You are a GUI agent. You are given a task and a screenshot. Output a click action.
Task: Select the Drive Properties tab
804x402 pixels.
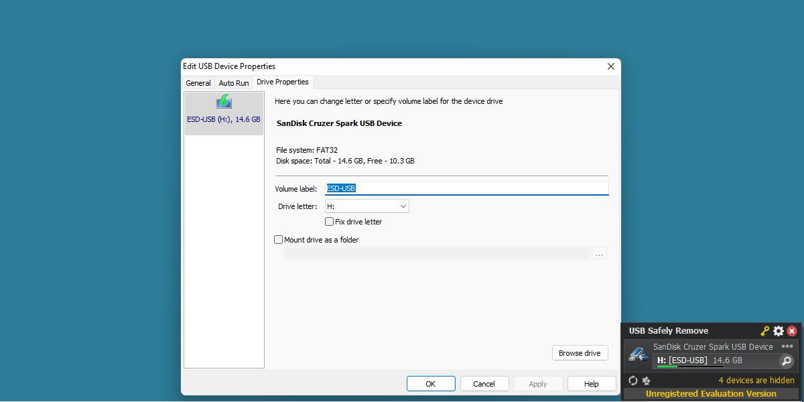[x=283, y=82]
